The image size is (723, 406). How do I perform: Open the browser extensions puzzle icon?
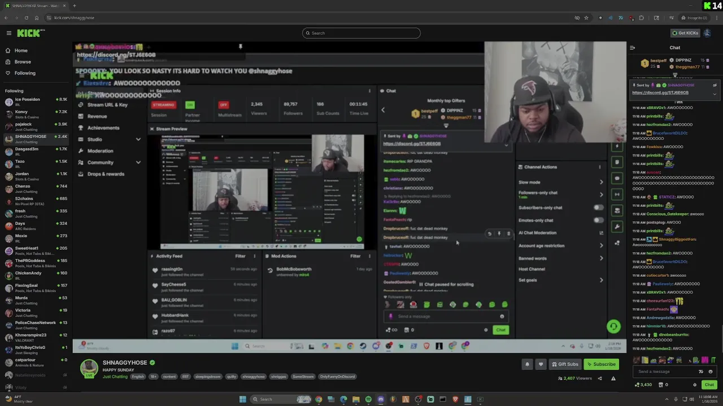[x=641, y=17]
